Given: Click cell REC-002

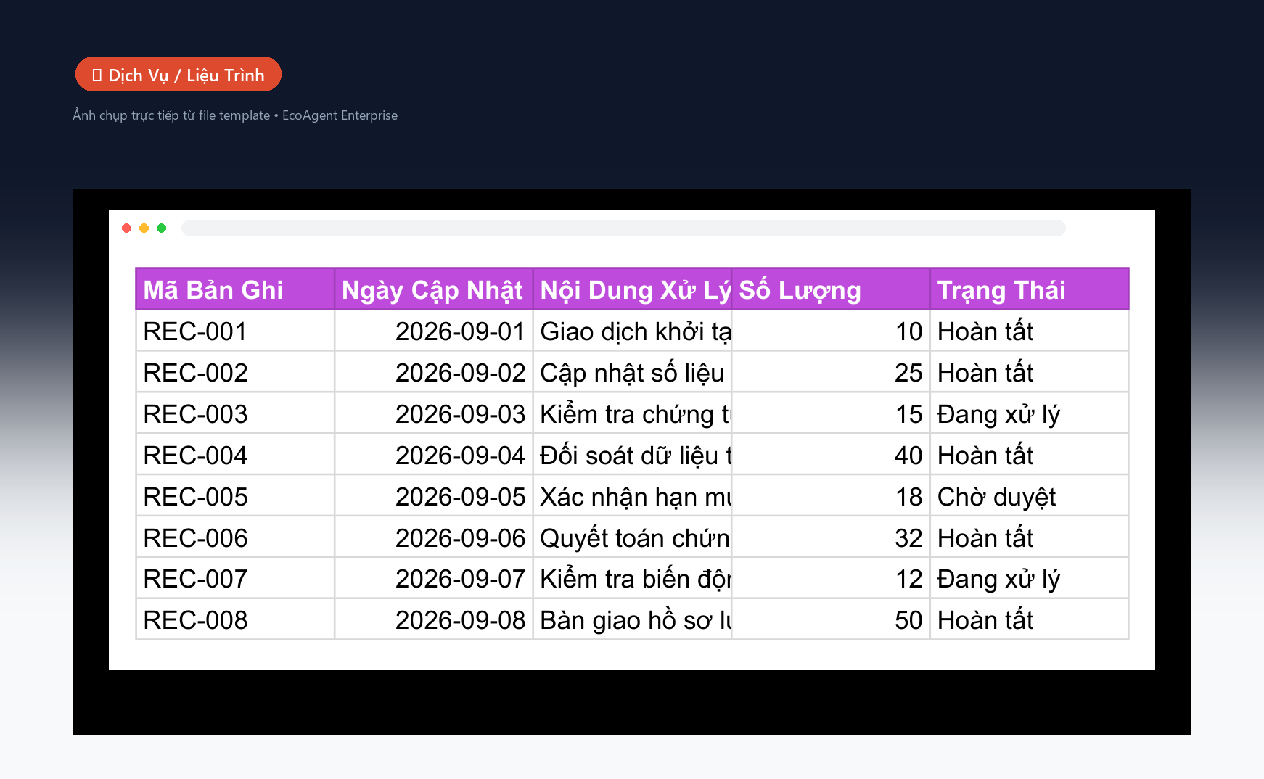Looking at the screenshot, I should (235, 372).
